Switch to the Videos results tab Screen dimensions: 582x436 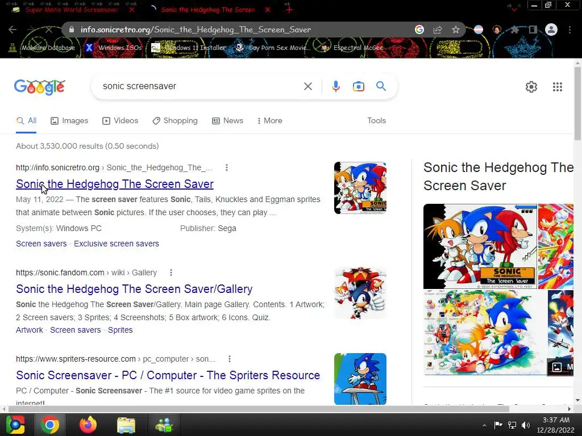click(x=120, y=121)
